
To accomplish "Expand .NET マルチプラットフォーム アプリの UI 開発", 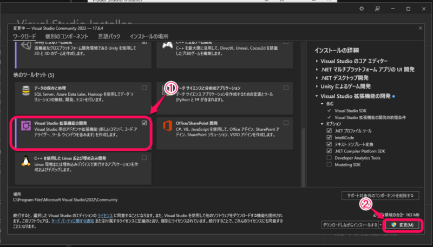I will click(317, 70).
